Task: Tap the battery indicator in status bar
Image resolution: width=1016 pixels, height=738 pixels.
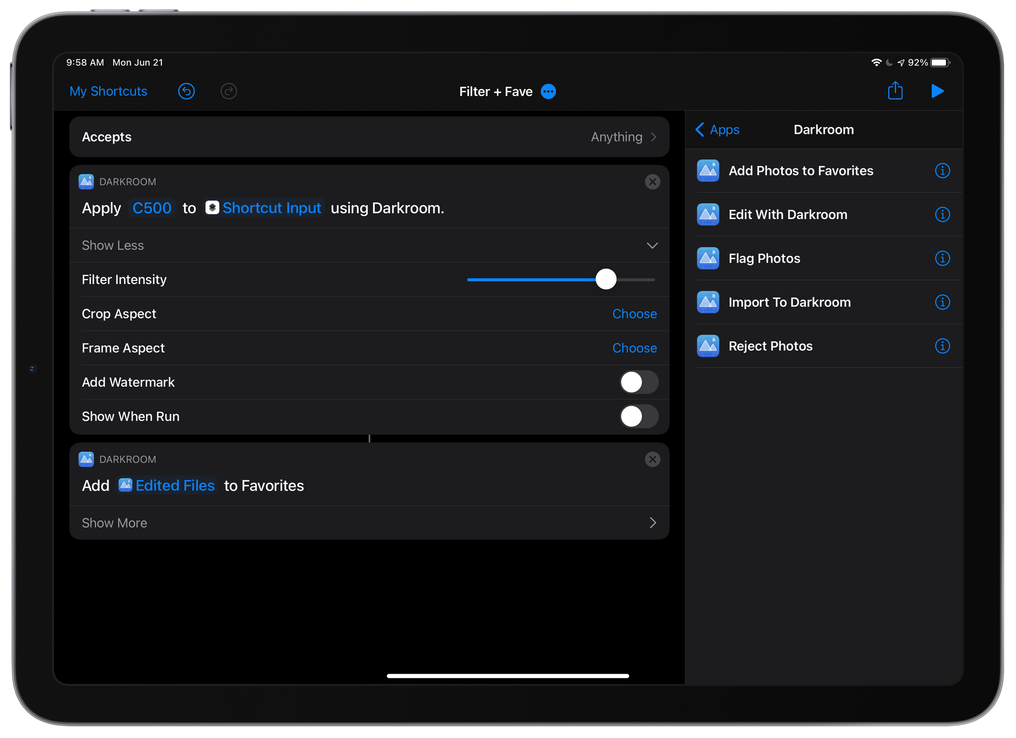Action: 940,62
